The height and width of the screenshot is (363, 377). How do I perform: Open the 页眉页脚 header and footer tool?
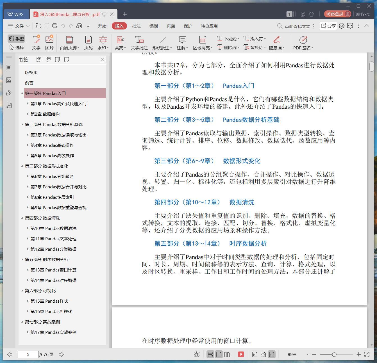coord(69,42)
